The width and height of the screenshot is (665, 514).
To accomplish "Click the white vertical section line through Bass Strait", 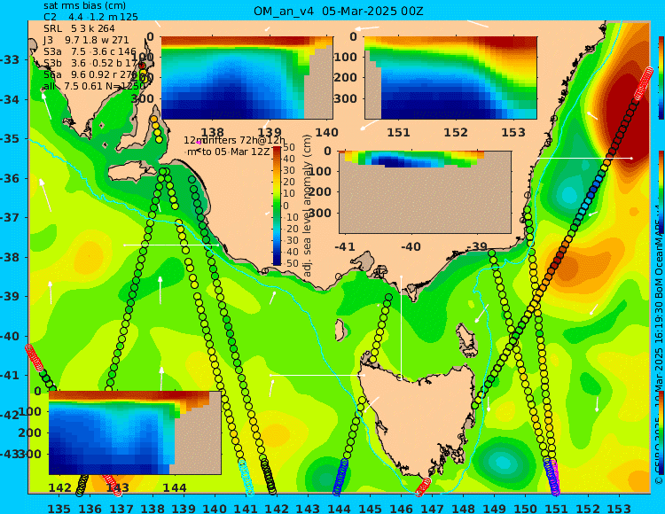I will 401,327.
